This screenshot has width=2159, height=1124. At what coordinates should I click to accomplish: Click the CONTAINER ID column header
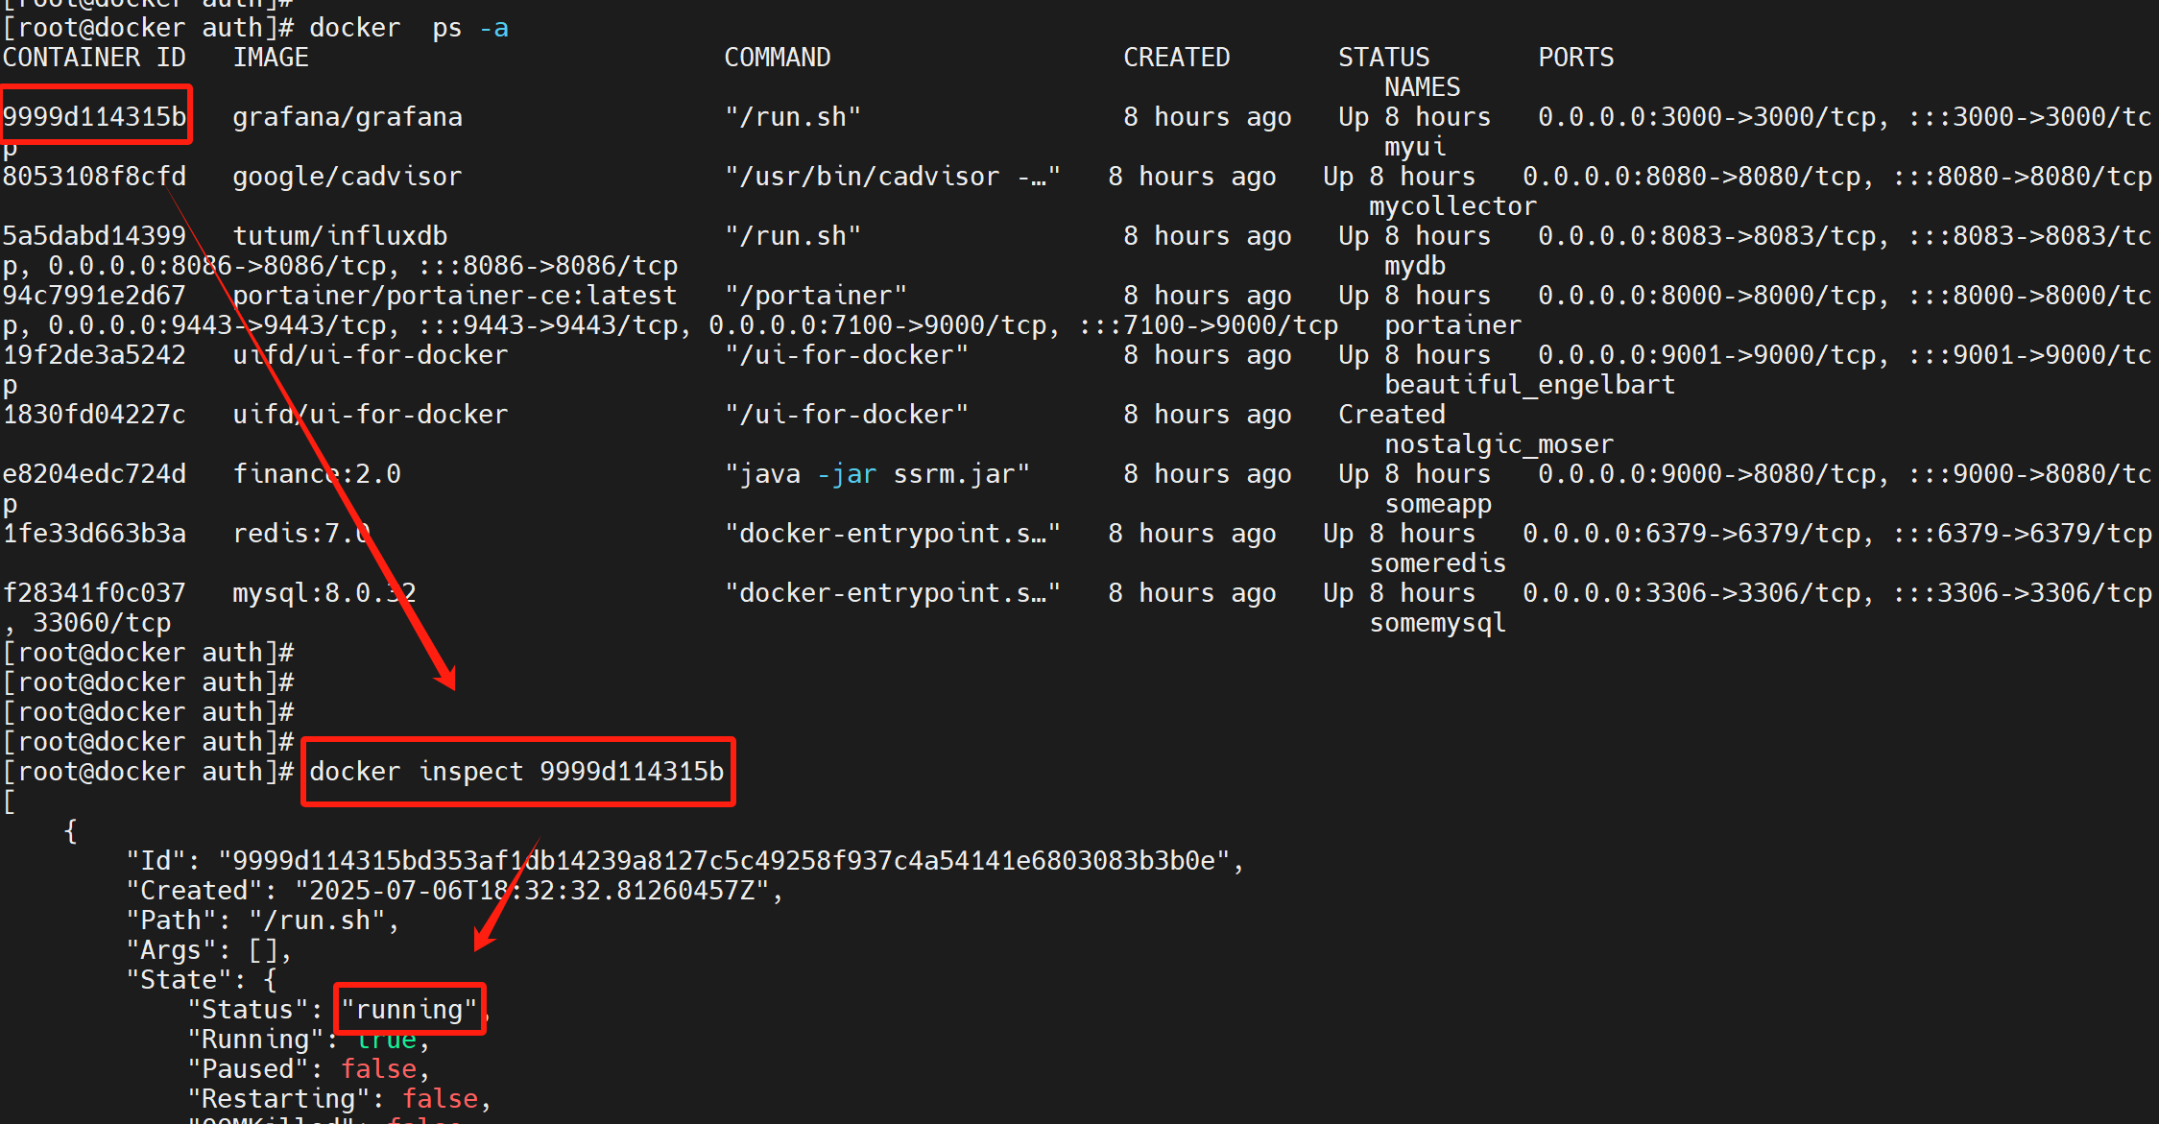[x=94, y=57]
